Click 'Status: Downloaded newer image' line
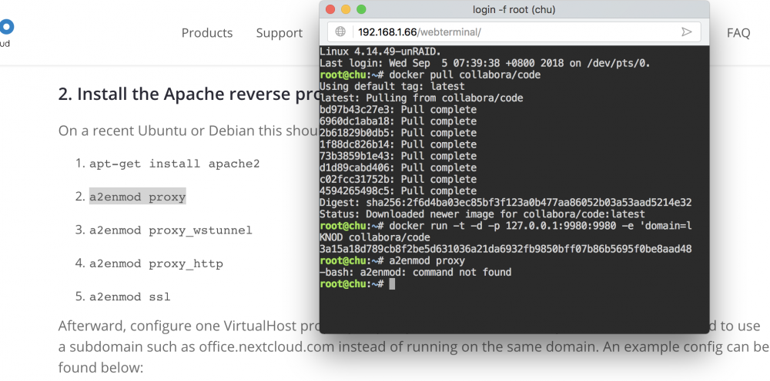The image size is (770, 381). pyautogui.click(x=482, y=214)
